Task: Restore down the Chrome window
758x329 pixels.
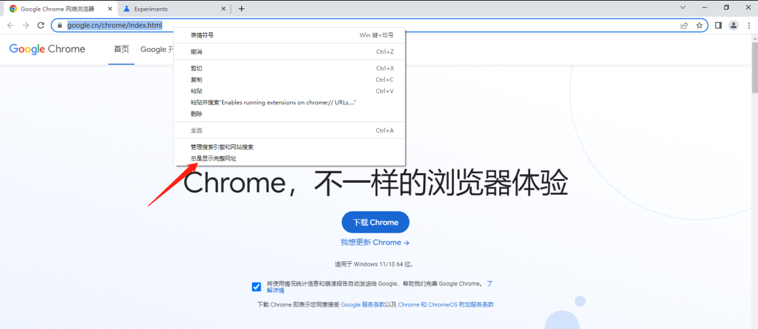Action: pyautogui.click(x=726, y=7)
